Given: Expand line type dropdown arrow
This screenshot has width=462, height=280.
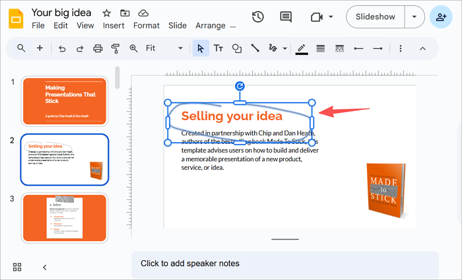Looking at the screenshot, I should [x=284, y=48].
